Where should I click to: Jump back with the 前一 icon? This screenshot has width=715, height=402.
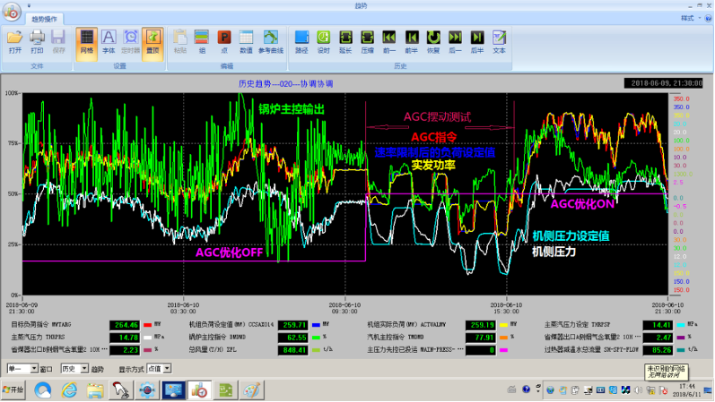[389, 41]
